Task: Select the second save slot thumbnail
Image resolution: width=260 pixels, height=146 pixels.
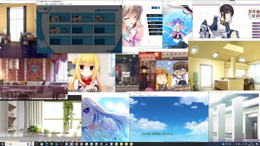Action: (x=82, y=18)
